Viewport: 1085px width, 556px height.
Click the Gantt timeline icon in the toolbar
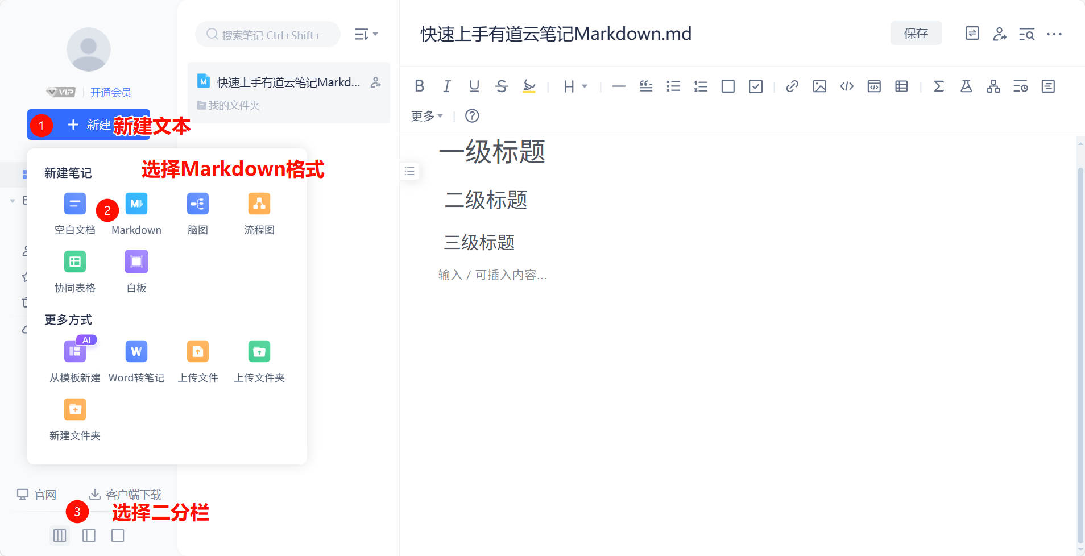click(x=1021, y=86)
